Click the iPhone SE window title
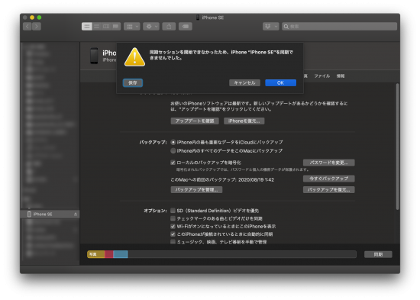 click(x=213, y=18)
